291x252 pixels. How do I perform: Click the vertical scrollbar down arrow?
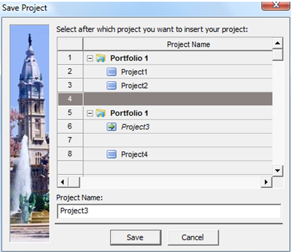[277, 170]
